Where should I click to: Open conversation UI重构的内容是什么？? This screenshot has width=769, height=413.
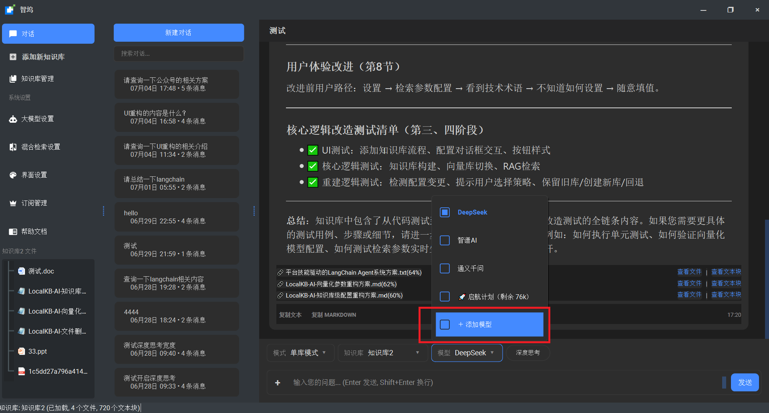[x=177, y=117]
